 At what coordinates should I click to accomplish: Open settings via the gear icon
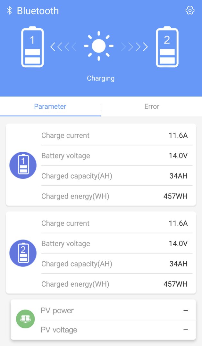190,10
